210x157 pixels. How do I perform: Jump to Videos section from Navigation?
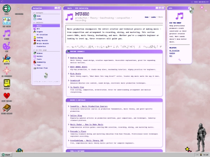click(x=46, y=53)
